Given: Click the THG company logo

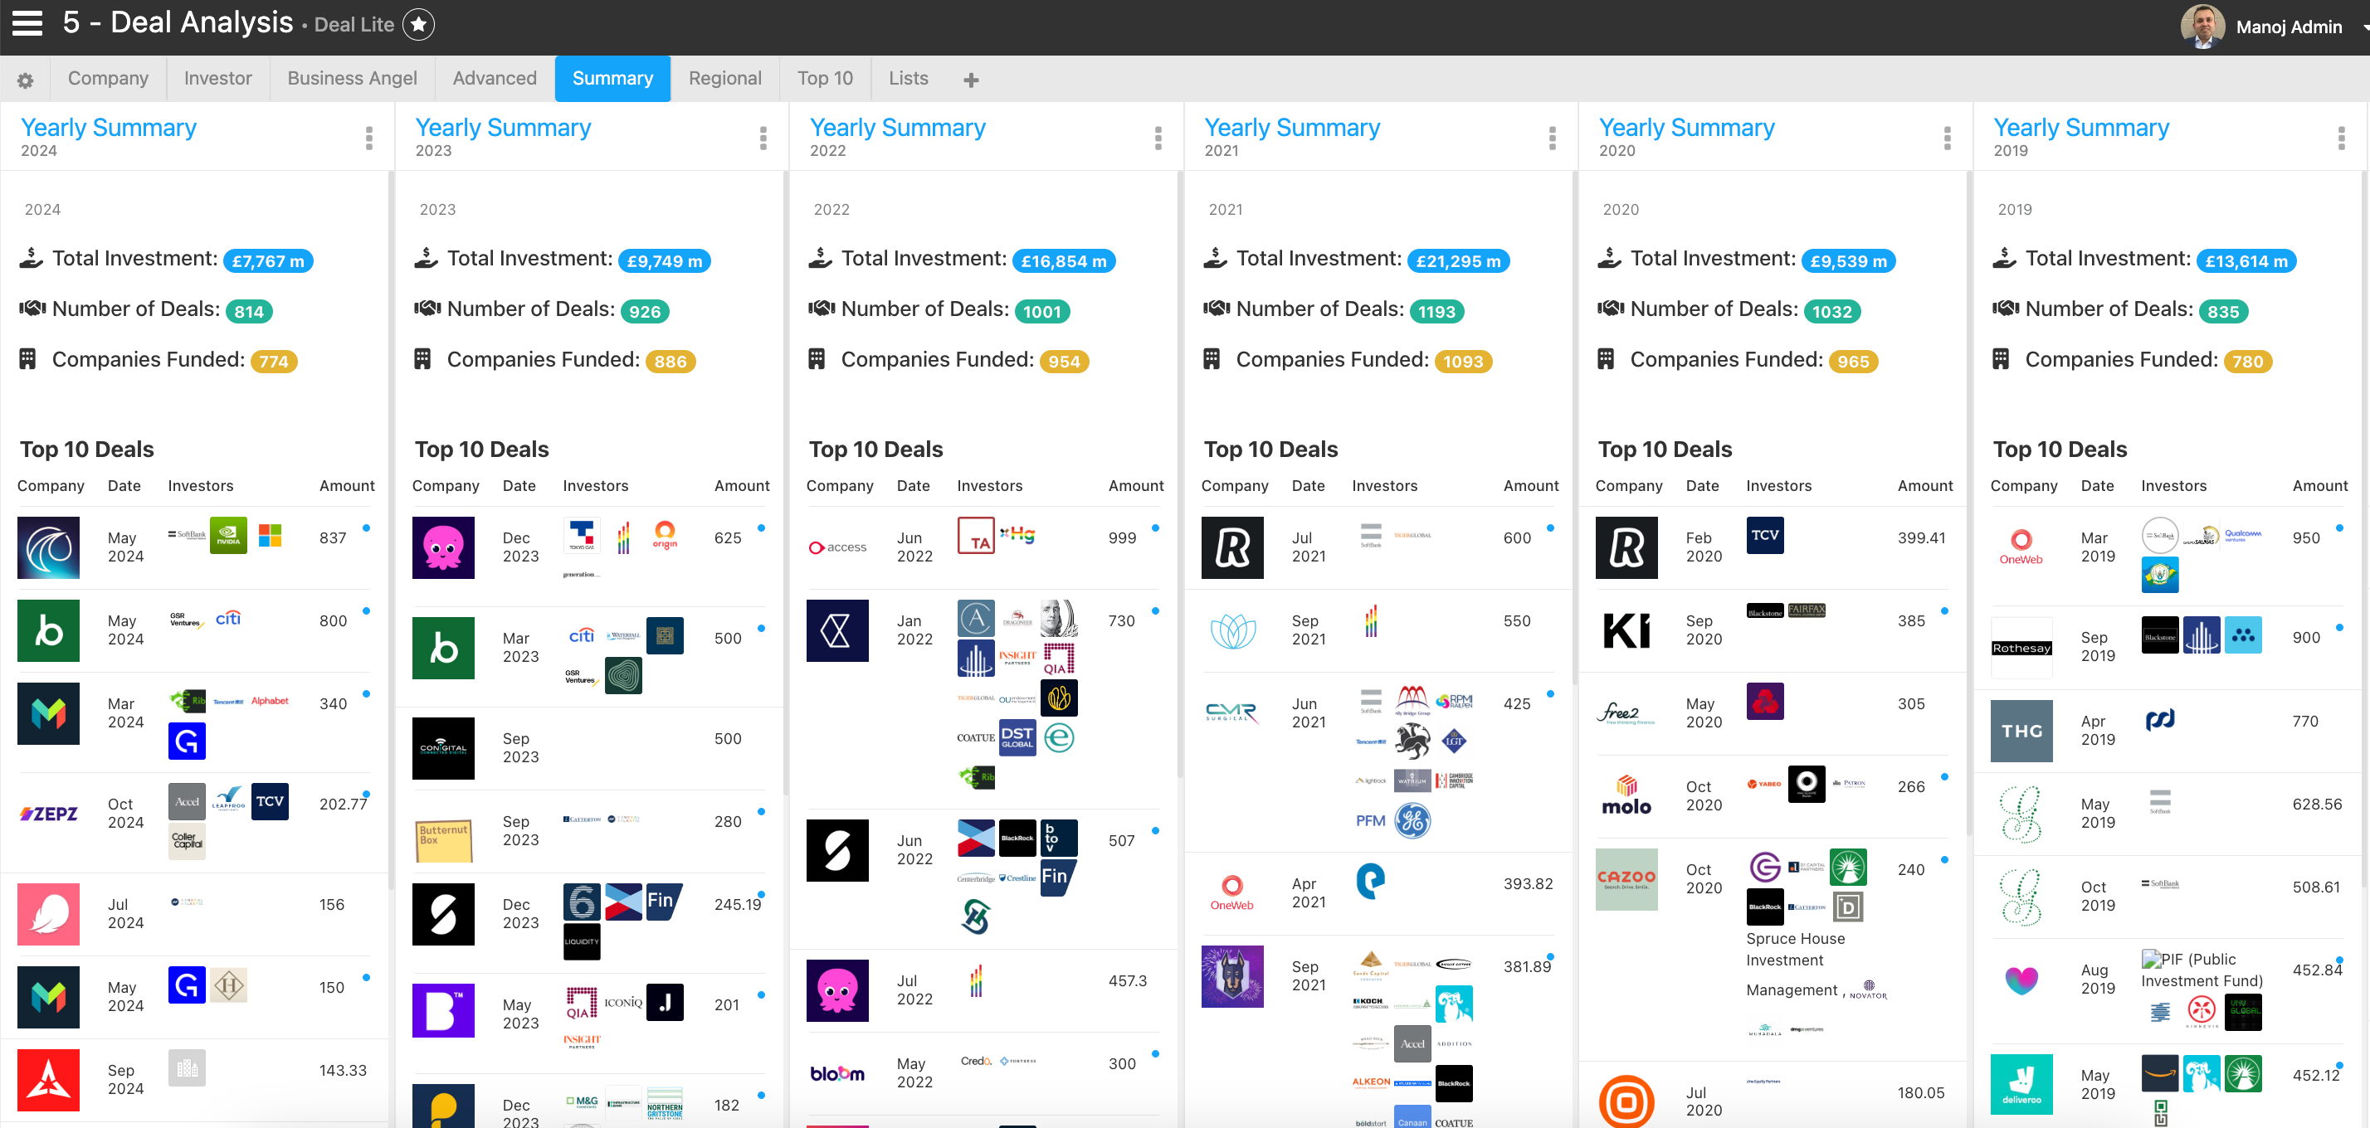Looking at the screenshot, I should click(2021, 731).
